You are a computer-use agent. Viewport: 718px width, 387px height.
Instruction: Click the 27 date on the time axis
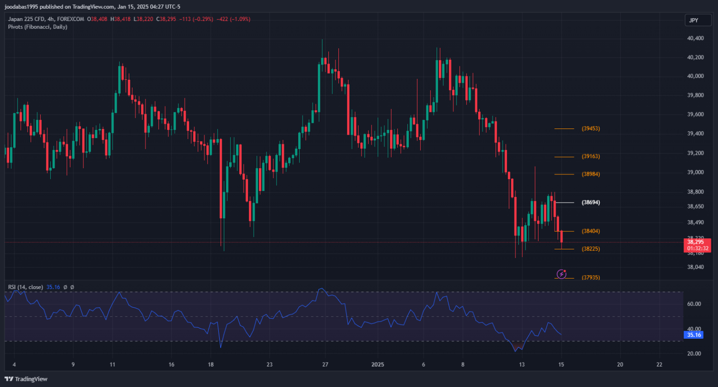coord(325,365)
